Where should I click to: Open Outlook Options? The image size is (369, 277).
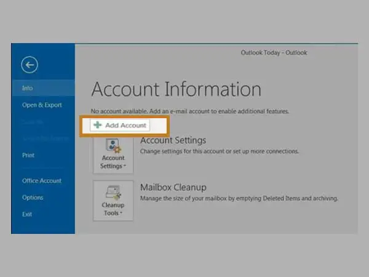click(33, 198)
